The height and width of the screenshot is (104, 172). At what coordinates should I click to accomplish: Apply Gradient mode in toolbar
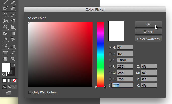pyautogui.click(x=9, y=81)
